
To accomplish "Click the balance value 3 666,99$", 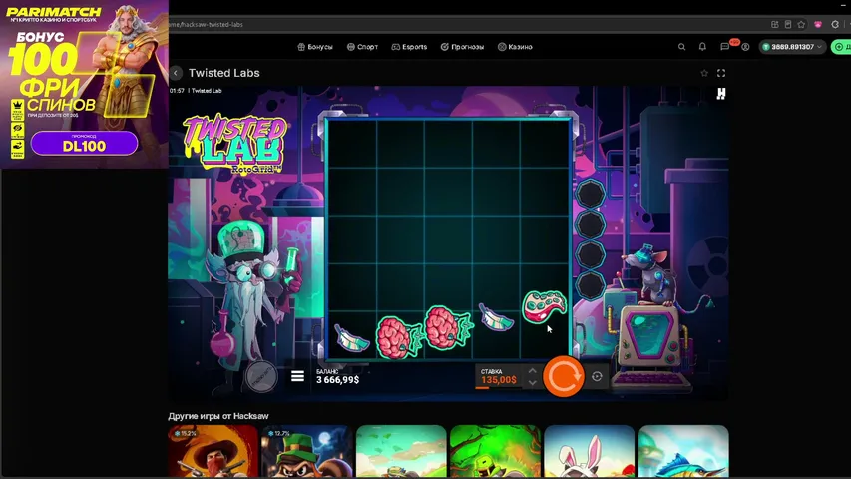I will pyautogui.click(x=337, y=379).
